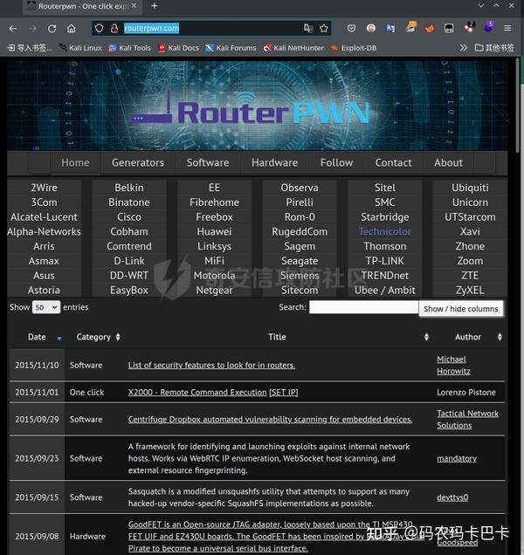The height and width of the screenshot is (555, 524).
Task: Close the Routerpwn browser tab
Action: pyautogui.click(x=134, y=5)
